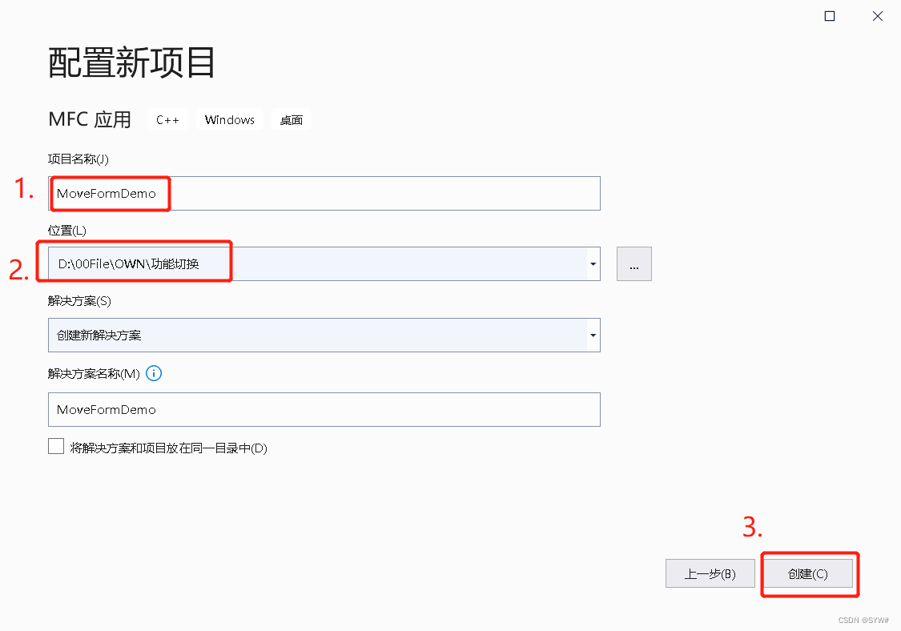This screenshot has height=631, width=901.
Task: Enable 将解决方案和项目放在同一目录中 checkbox
Action: (x=56, y=446)
